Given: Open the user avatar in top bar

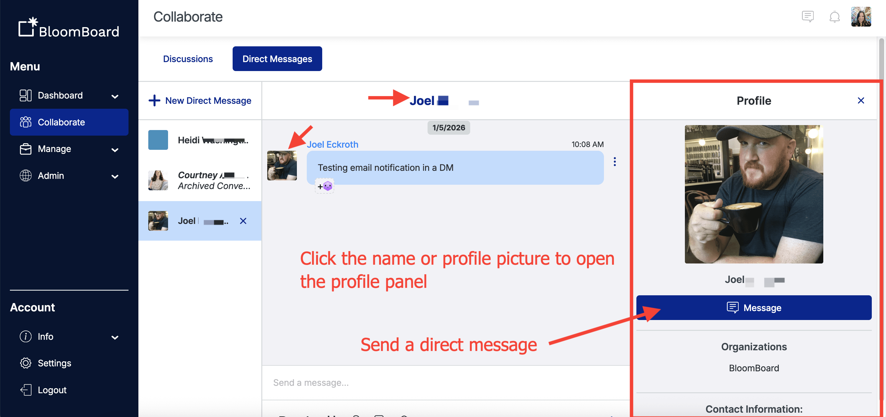Looking at the screenshot, I should click(861, 16).
